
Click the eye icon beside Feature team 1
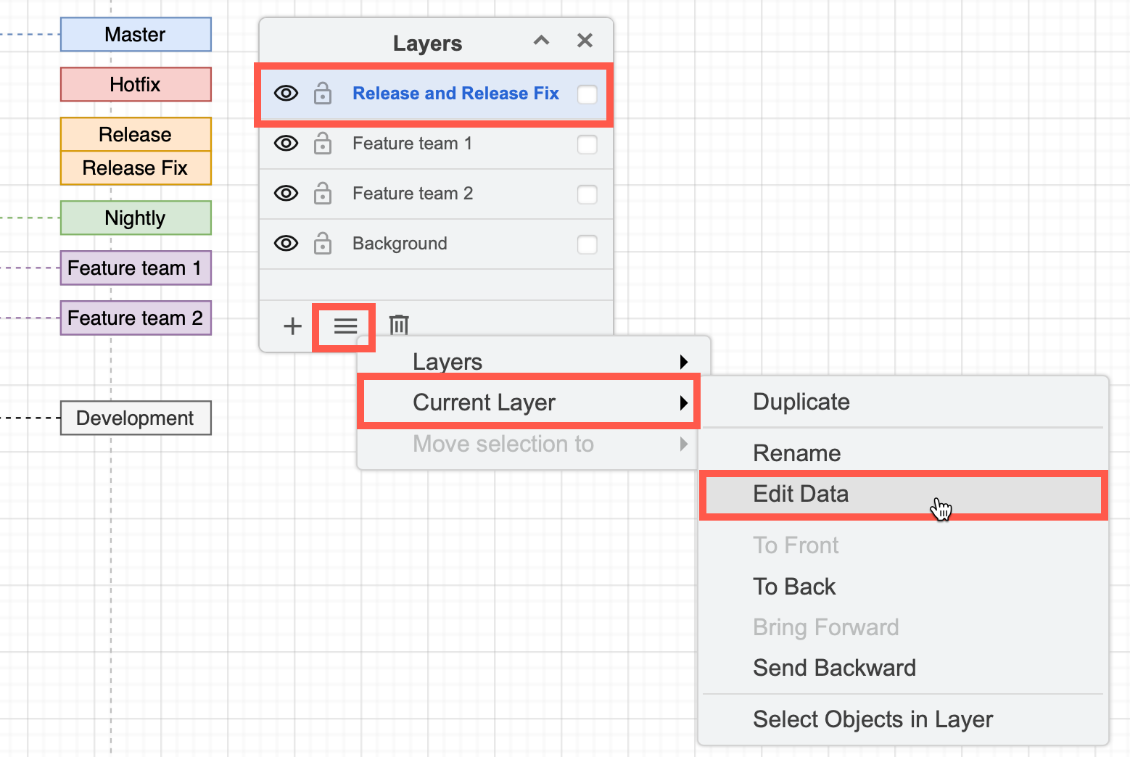[286, 144]
